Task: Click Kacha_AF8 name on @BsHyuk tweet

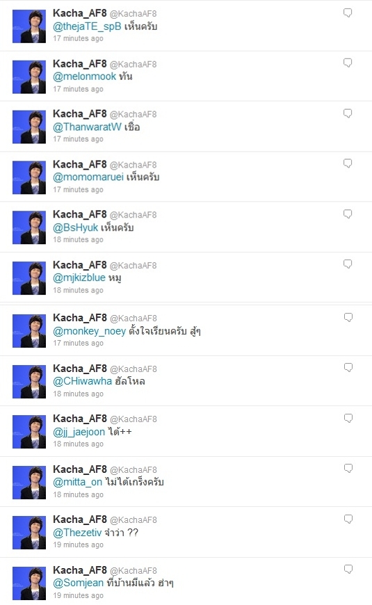Action: click(x=79, y=214)
